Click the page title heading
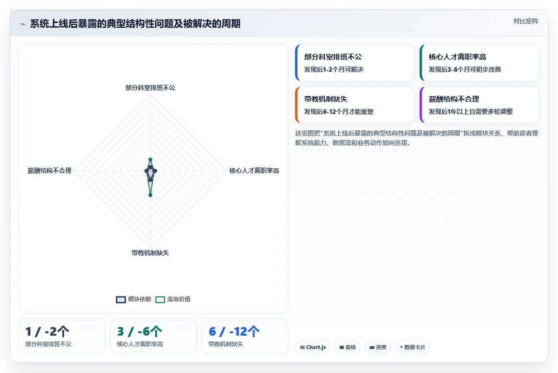558x373 pixels. pyautogui.click(x=135, y=24)
